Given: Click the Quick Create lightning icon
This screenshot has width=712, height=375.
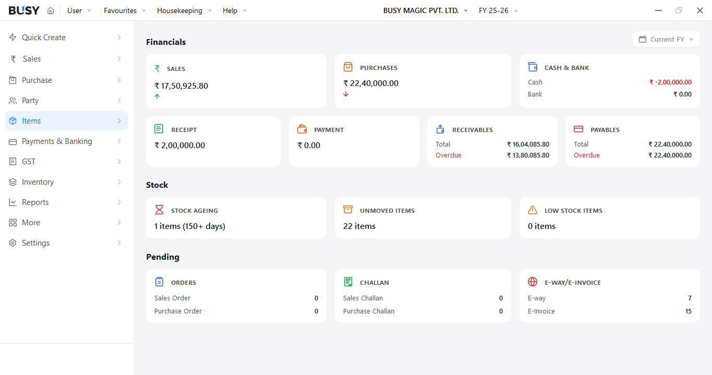Looking at the screenshot, I should click(13, 38).
